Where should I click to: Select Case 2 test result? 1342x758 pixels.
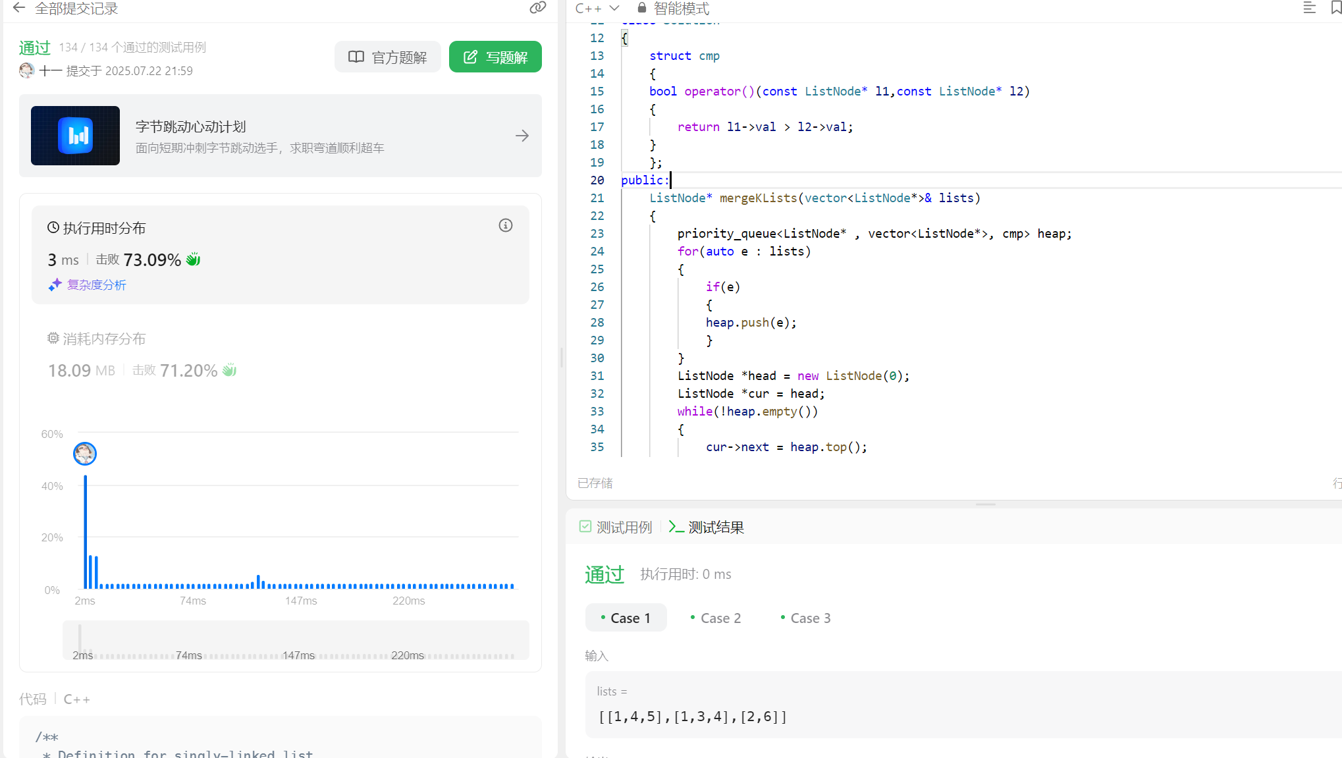(x=716, y=618)
